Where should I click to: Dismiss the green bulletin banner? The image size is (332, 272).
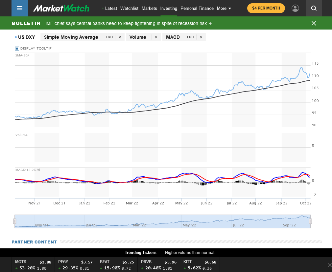point(314,23)
